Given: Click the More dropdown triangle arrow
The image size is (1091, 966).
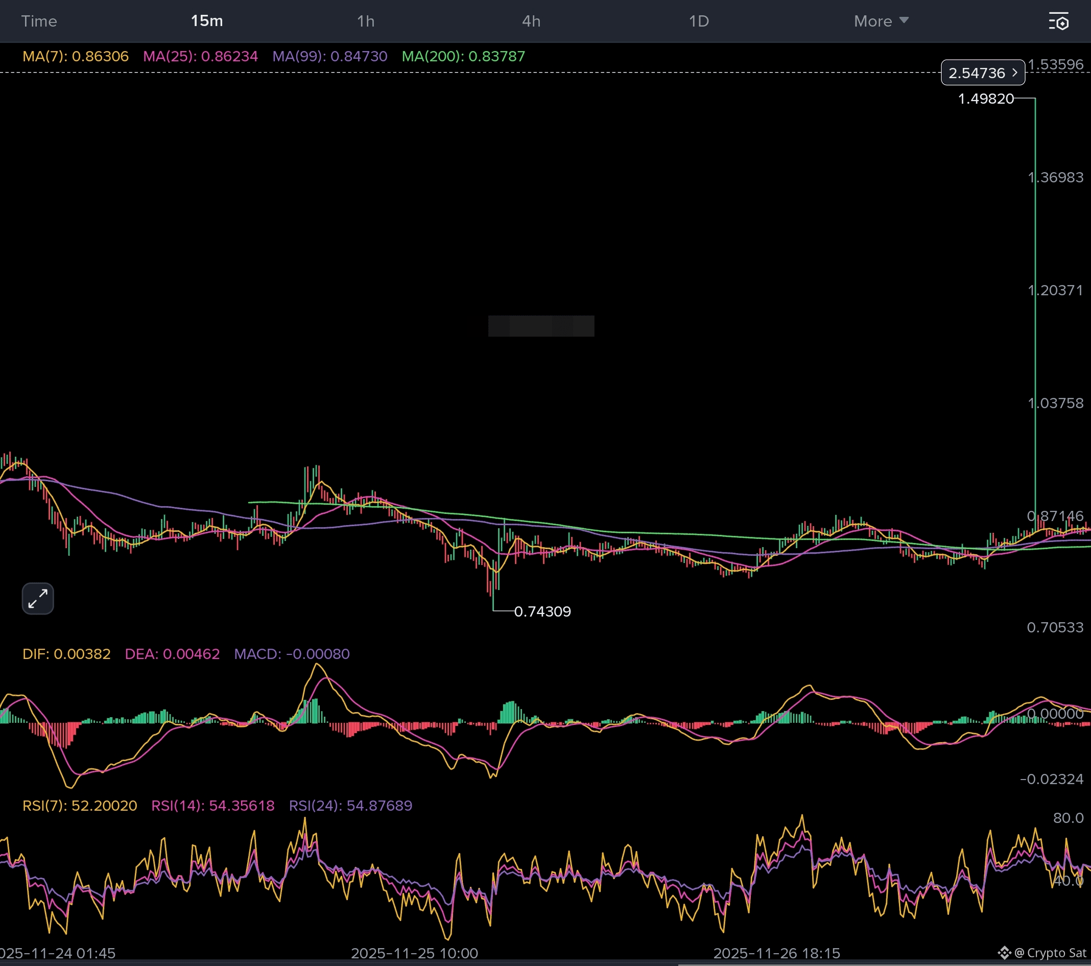Looking at the screenshot, I should (904, 20).
